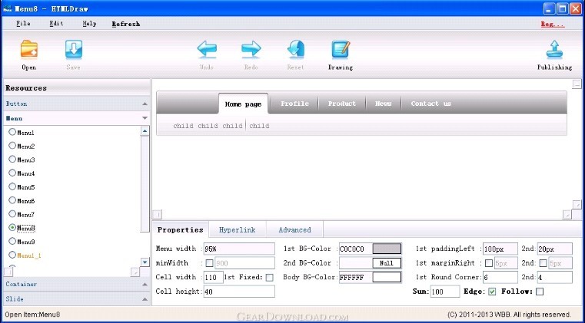Open the Edit menu
The width and height of the screenshot is (585, 323).
pos(56,24)
